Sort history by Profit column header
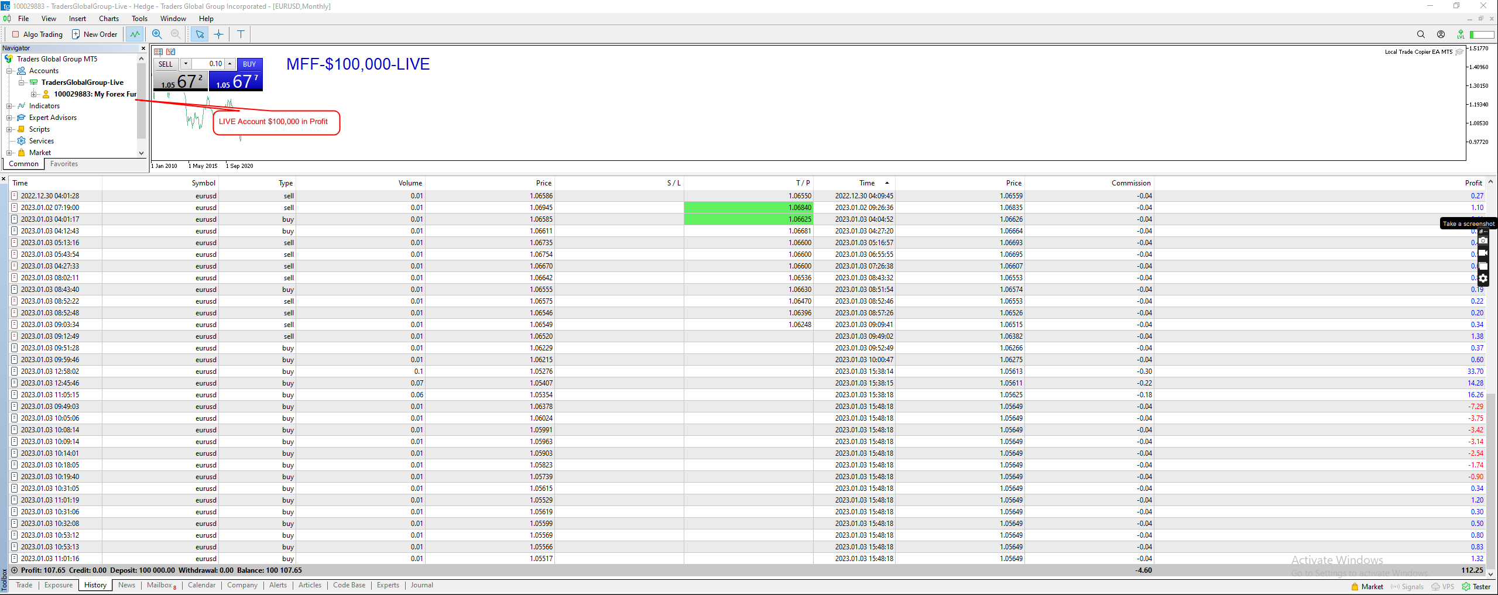 tap(1473, 183)
